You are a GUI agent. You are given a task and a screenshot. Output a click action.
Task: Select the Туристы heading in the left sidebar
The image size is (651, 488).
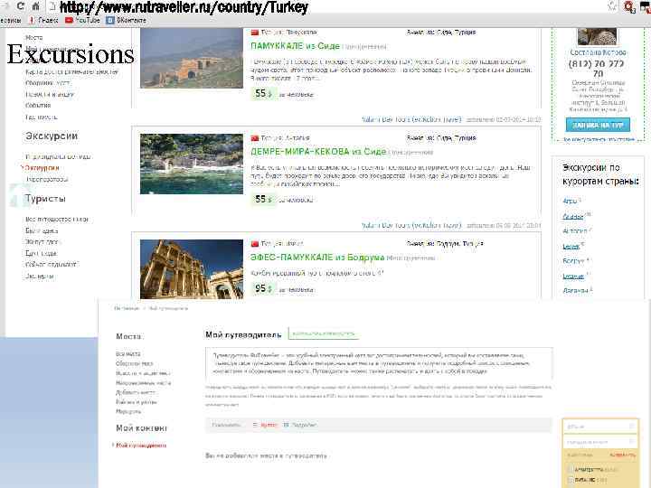45,198
